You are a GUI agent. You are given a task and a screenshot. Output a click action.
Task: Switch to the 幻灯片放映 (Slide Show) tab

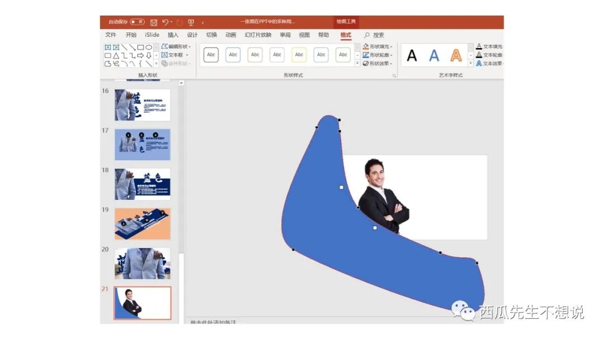click(258, 35)
